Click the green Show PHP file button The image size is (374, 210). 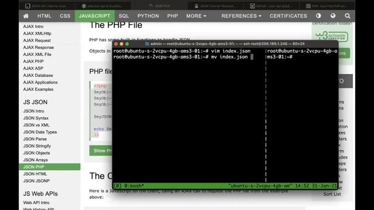point(101,150)
